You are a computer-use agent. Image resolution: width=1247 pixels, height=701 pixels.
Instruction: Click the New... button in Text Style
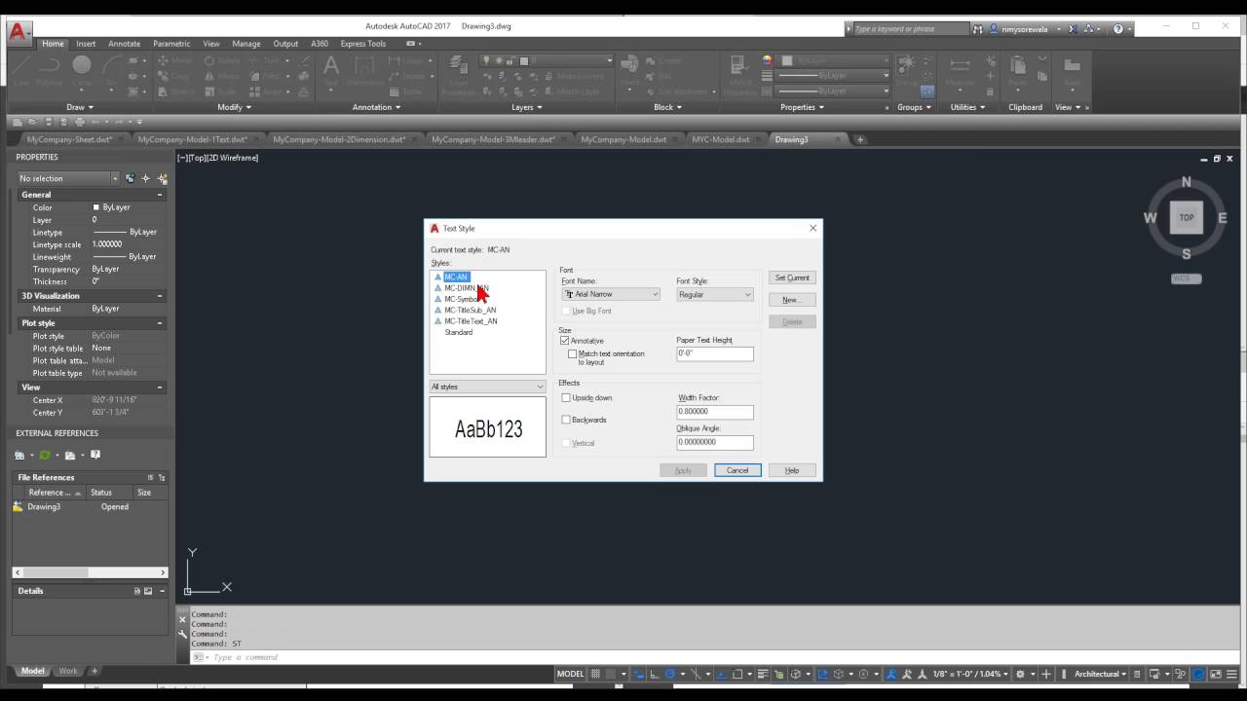coord(792,300)
